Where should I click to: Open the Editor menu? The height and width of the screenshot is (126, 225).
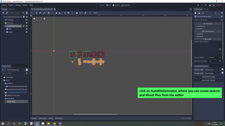tap(25, 5)
